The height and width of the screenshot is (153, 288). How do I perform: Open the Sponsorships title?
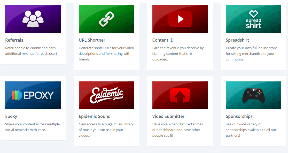[239, 117]
